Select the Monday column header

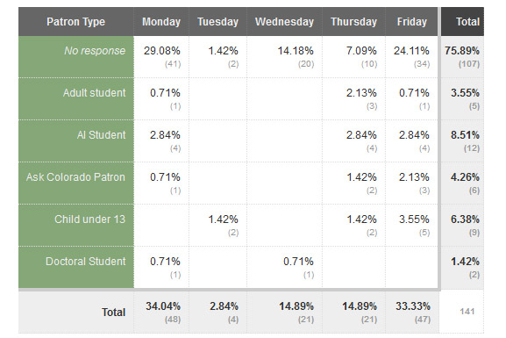click(161, 22)
